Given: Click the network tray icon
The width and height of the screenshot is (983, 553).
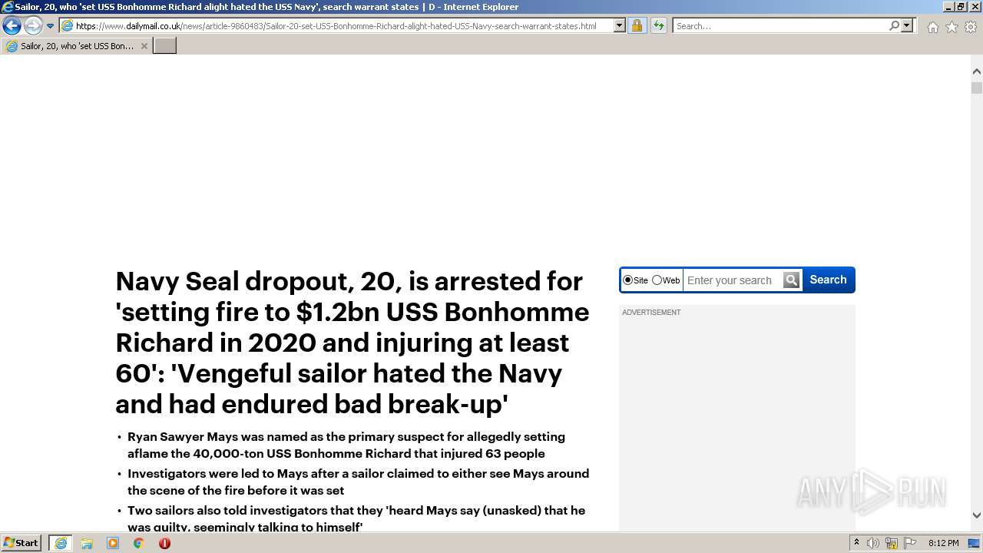Looking at the screenshot, I should pyautogui.click(x=892, y=543).
